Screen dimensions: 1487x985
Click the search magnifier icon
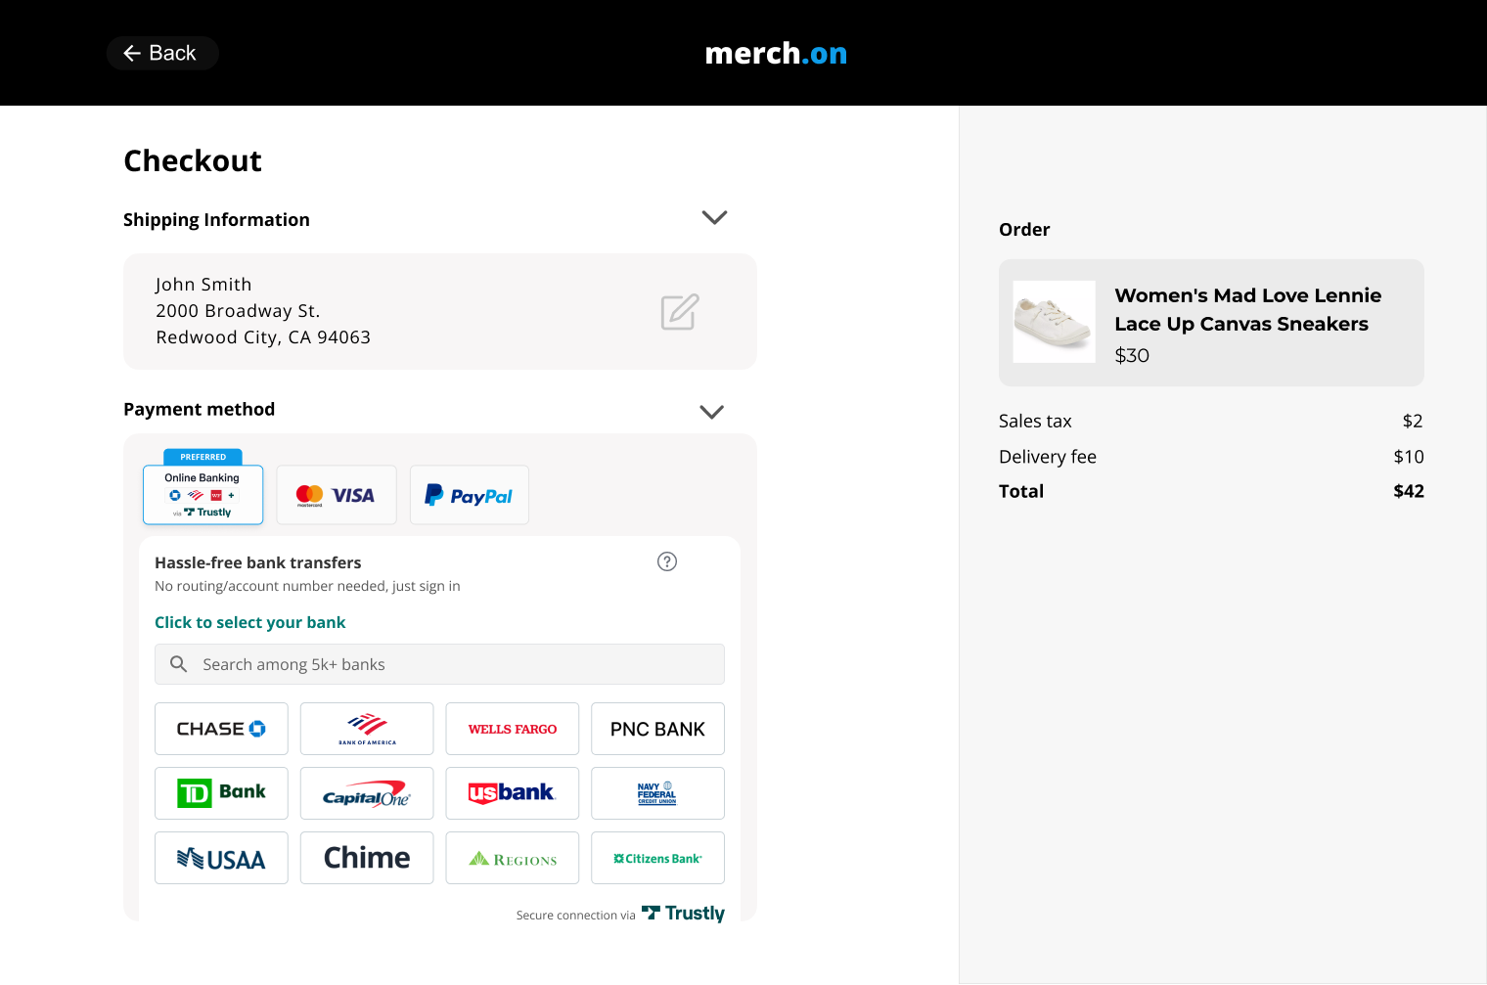click(x=178, y=664)
